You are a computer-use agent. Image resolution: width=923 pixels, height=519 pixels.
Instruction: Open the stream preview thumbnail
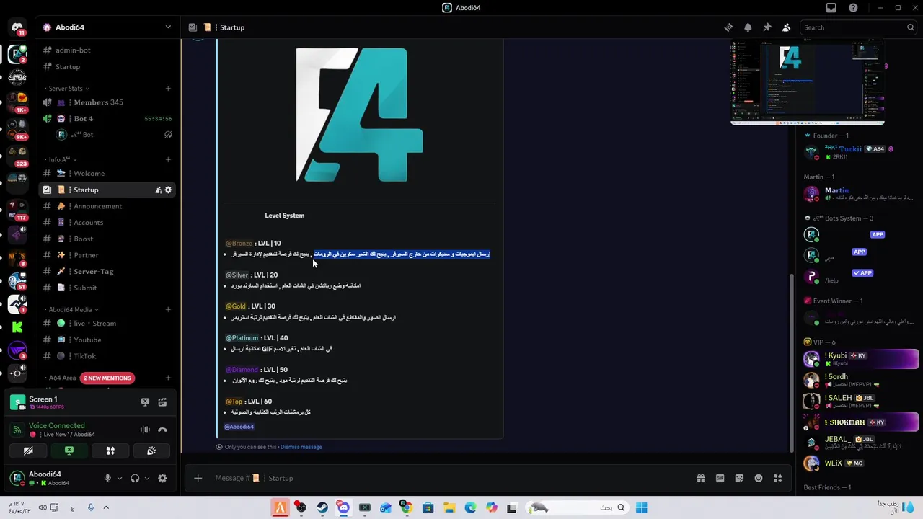[808, 81]
